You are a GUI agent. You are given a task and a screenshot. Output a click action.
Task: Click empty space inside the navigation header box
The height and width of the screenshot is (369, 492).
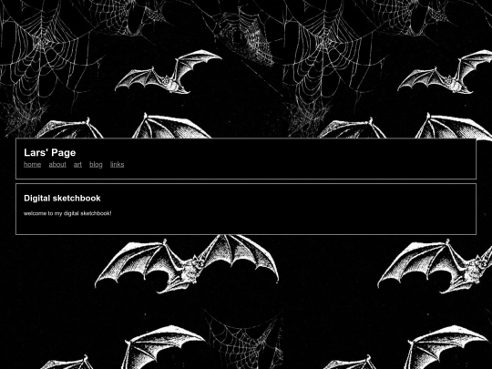click(298, 159)
